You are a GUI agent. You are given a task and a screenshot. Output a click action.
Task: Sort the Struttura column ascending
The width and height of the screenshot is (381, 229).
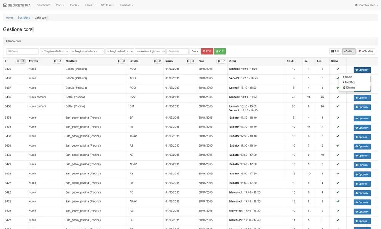tap(119, 61)
